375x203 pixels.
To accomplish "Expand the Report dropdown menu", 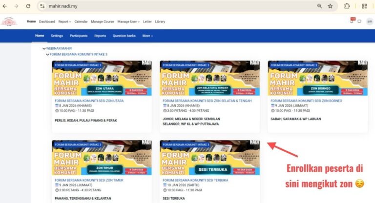I will [64, 21].
